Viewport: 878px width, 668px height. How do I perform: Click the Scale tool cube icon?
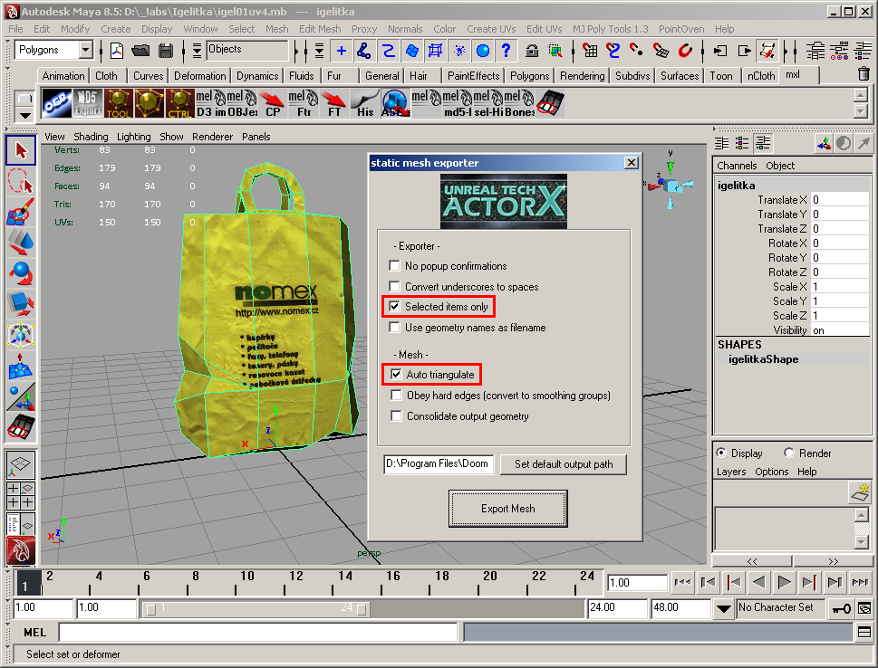point(21,304)
